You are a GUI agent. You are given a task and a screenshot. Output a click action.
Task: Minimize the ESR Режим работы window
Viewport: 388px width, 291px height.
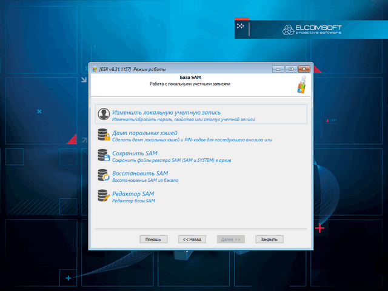(279, 69)
